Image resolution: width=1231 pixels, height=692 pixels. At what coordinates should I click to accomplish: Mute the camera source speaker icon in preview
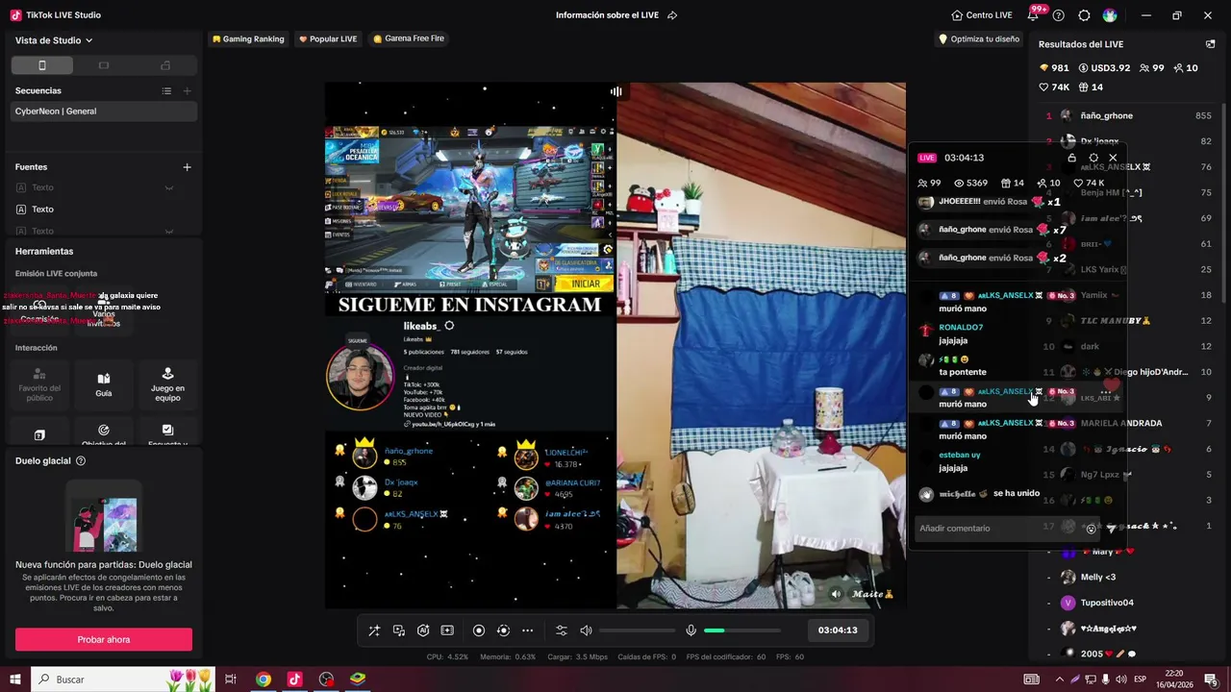836,594
